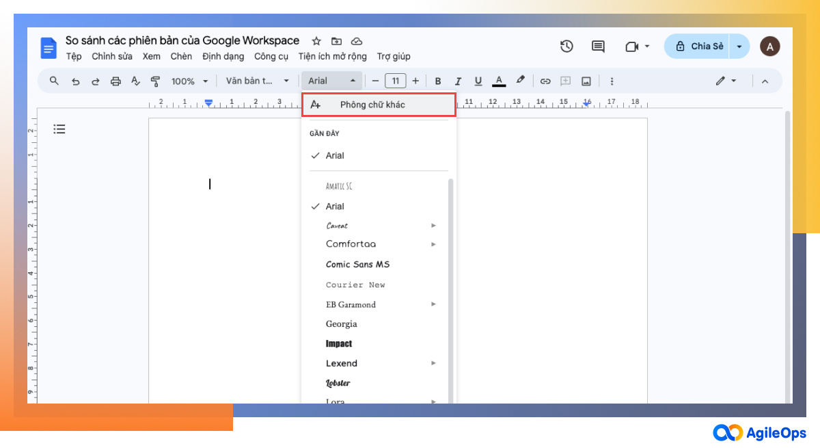The width and height of the screenshot is (820, 448).
Task: Open the Định dạng menu
Action: pos(223,56)
